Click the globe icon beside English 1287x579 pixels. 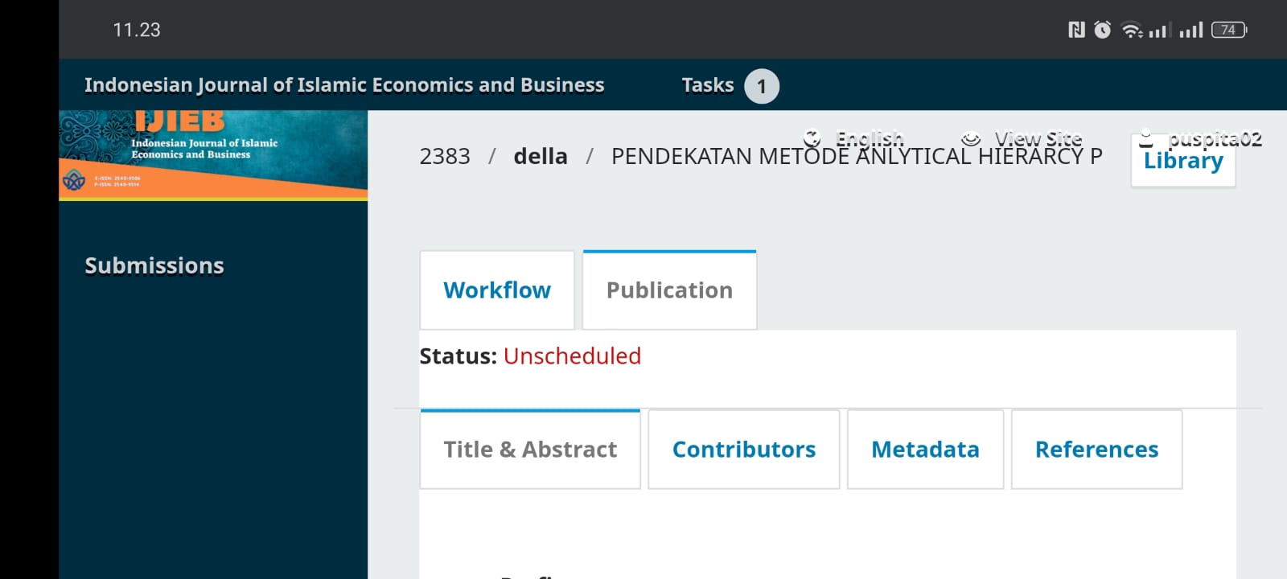tap(812, 138)
